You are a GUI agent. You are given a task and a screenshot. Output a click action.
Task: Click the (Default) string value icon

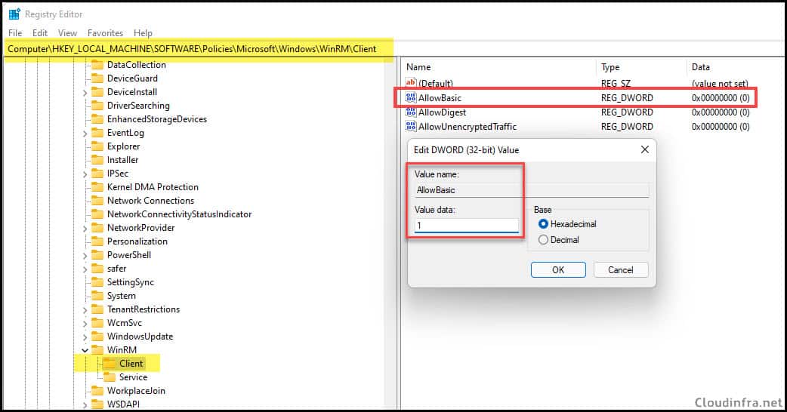[x=411, y=83]
